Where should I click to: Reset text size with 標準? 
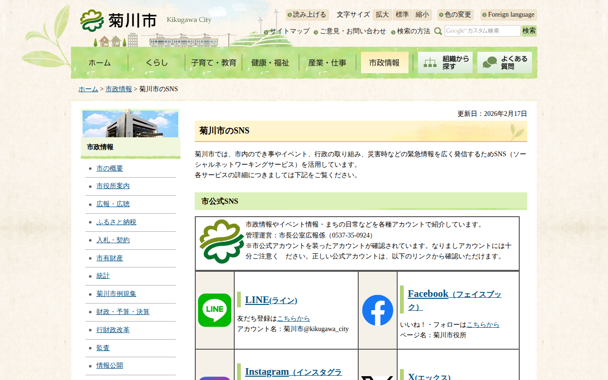(x=402, y=15)
